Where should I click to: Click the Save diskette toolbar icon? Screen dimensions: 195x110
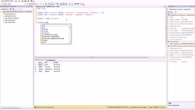[x=25, y=1]
